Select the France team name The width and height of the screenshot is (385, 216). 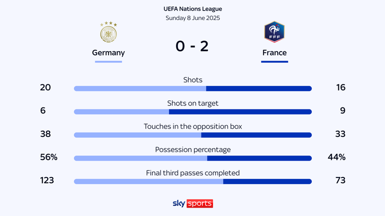click(x=275, y=52)
